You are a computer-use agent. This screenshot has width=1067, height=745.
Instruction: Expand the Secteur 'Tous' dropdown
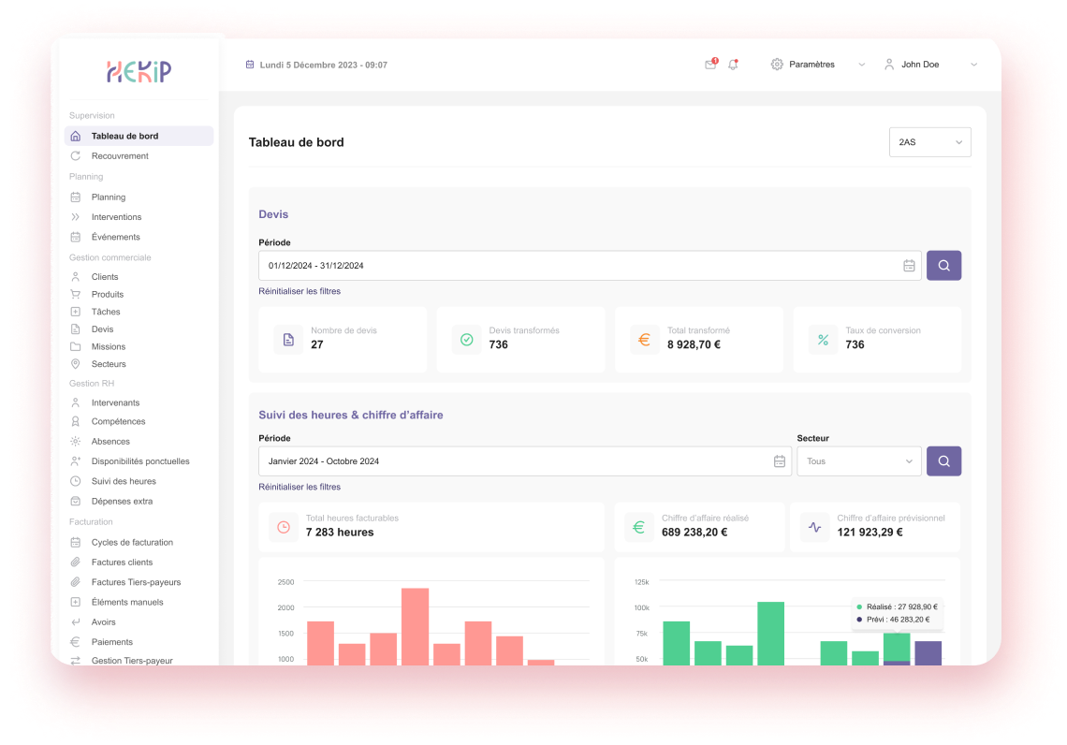click(x=858, y=461)
